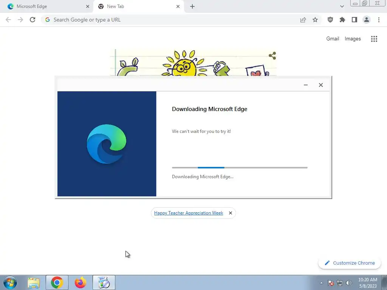Open Windows Explorer from the taskbar
The height and width of the screenshot is (290, 387).
coord(34,282)
